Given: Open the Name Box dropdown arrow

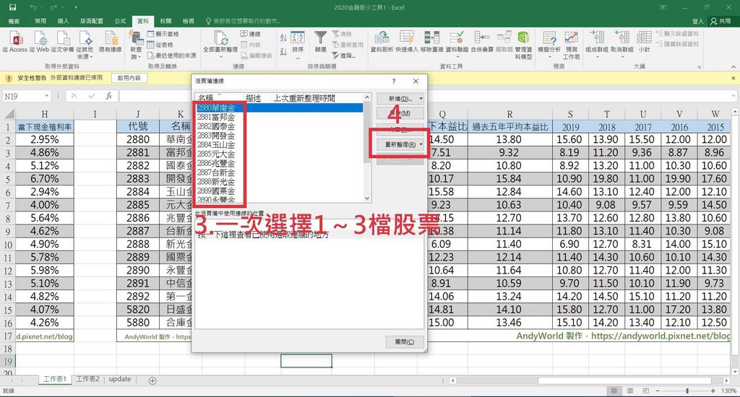Looking at the screenshot, I should point(47,96).
